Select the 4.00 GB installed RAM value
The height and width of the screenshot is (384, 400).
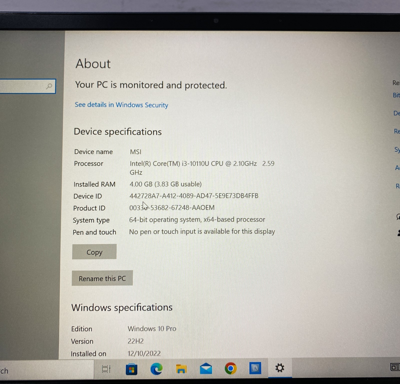(165, 184)
